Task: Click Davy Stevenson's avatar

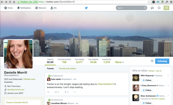Action: (136, 88)
